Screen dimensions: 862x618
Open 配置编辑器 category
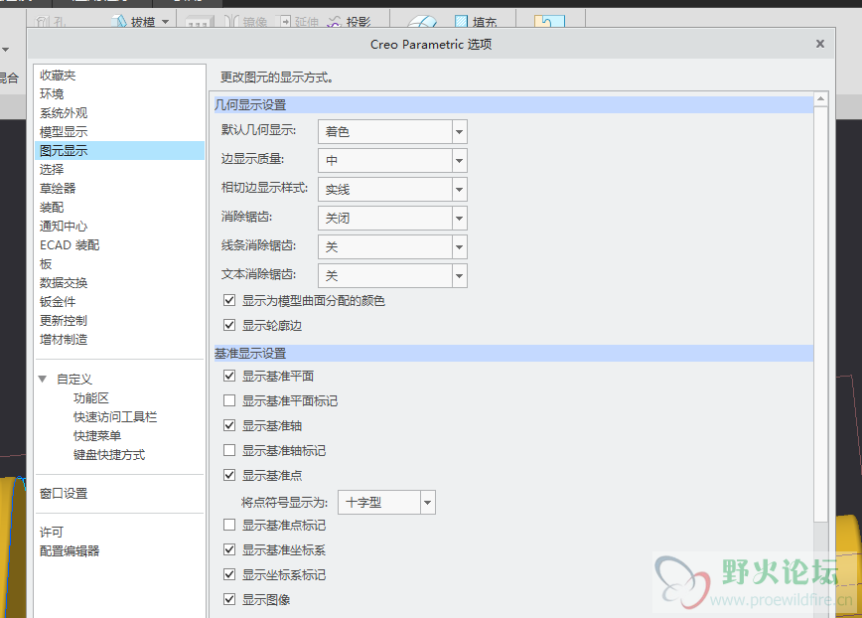(x=70, y=550)
